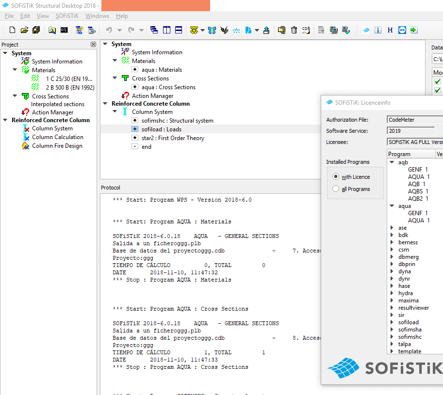
Task: Click the redo arrow toolbar icon
Action: 131,30
